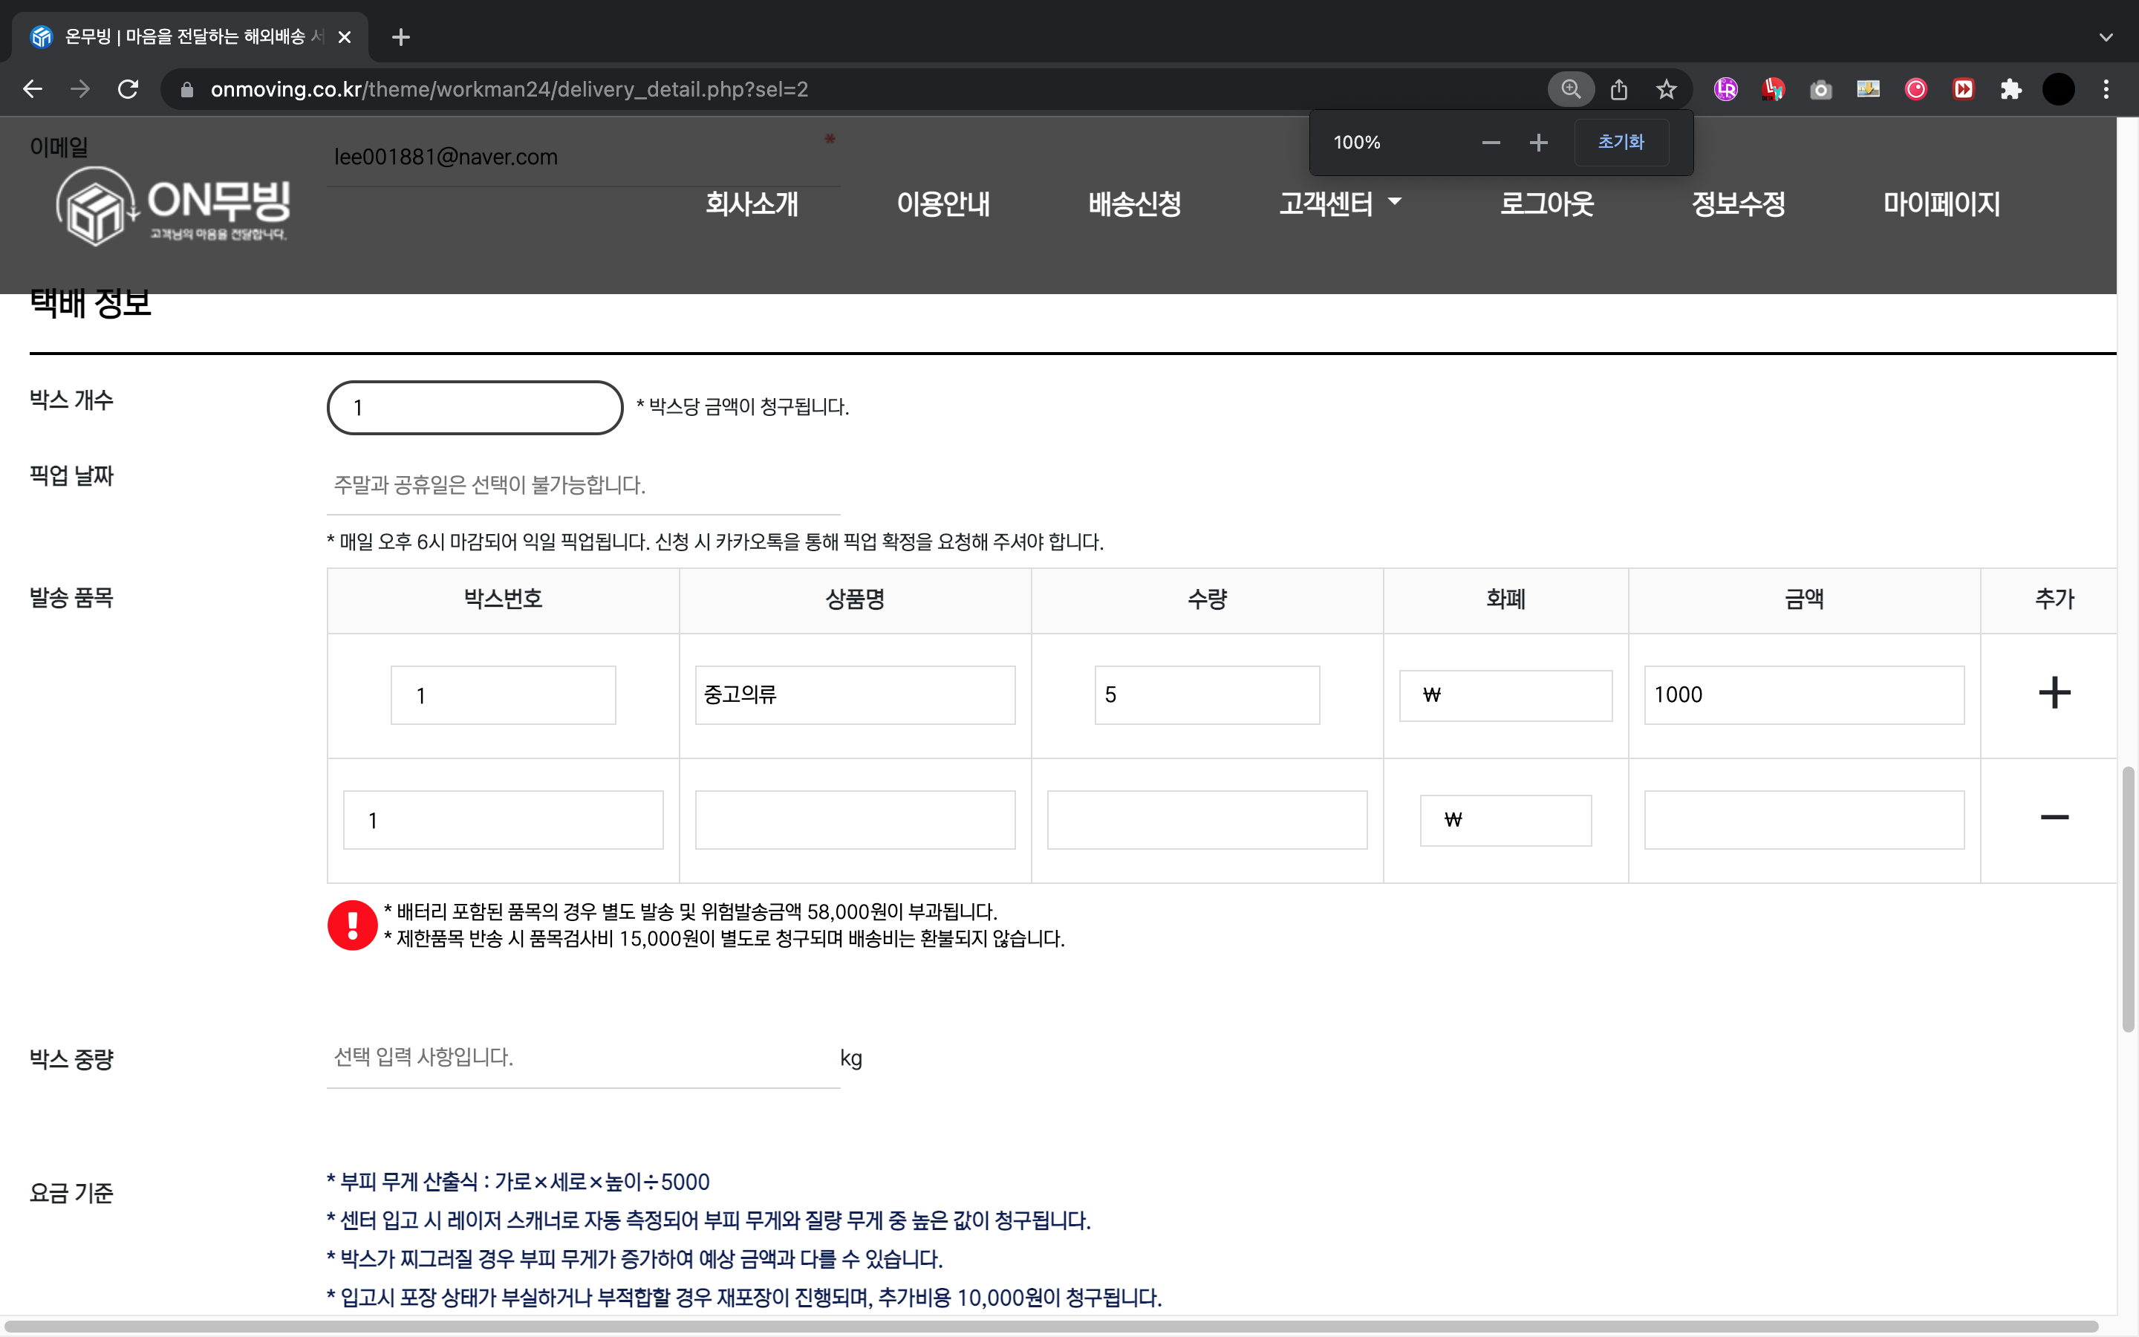The image size is (2139, 1337).
Task: Reload the page
Action: pos(128,89)
